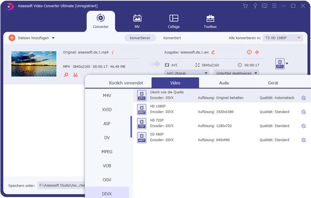The width and height of the screenshot is (311, 198).
Task: Choose OGV in the format list
Action: pos(107,180)
